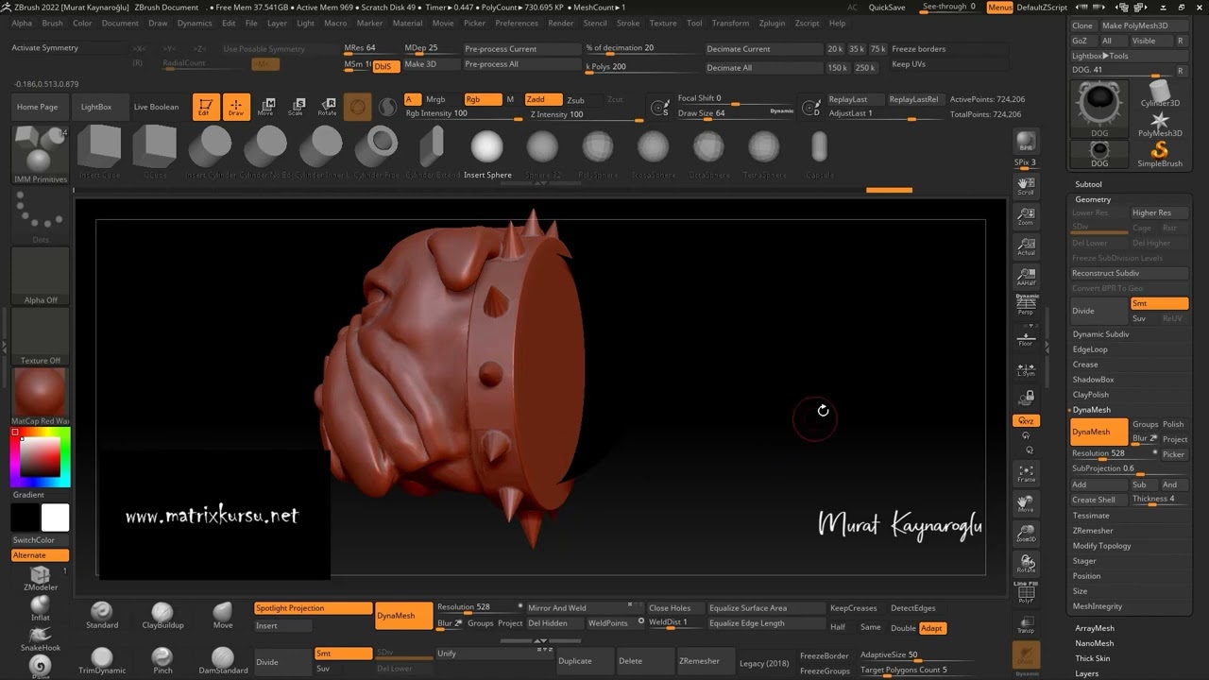Open the Material menu
Viewport: 1209px width, 680px height.
(407, 23)
